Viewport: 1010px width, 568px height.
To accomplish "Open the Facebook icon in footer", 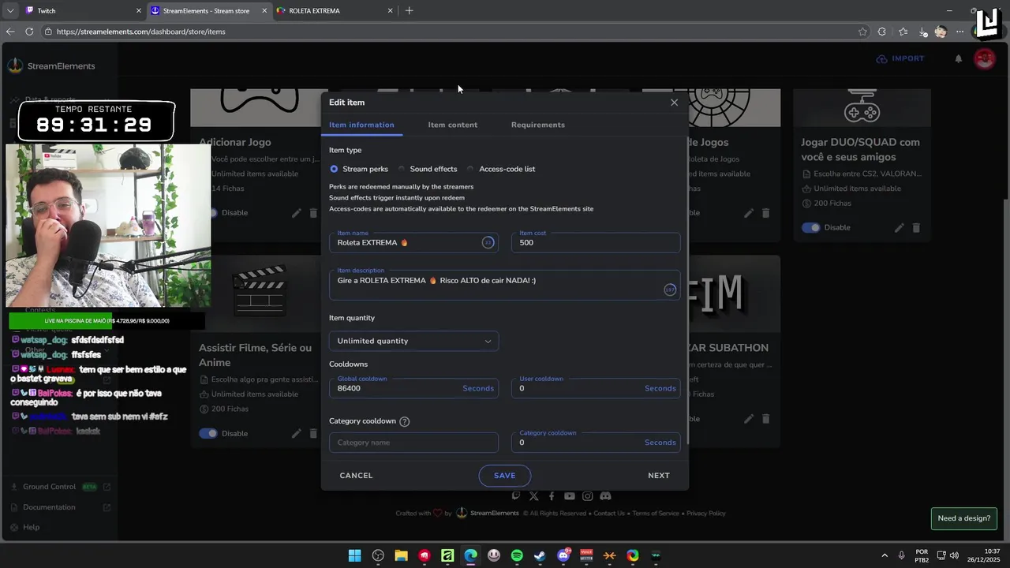I will coord(552,496).
